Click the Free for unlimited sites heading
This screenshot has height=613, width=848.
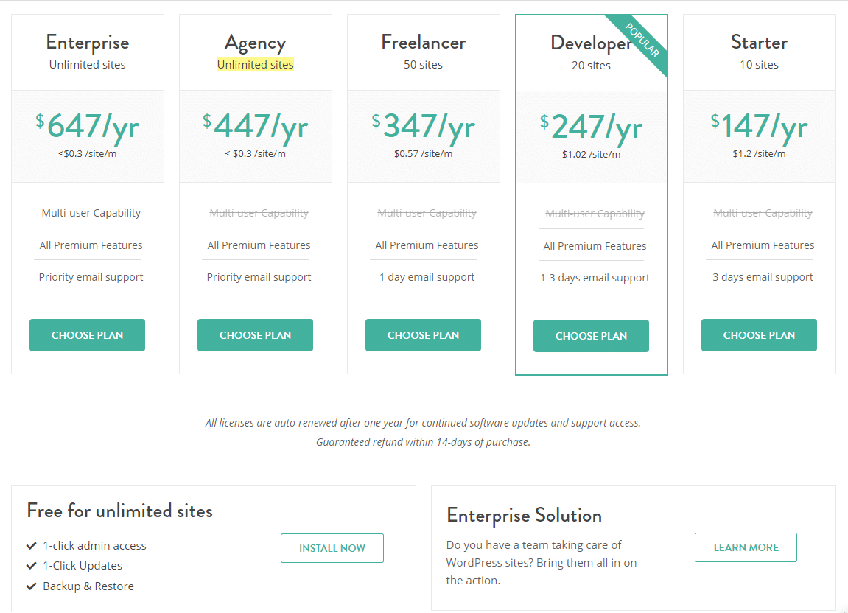(119, 511)
